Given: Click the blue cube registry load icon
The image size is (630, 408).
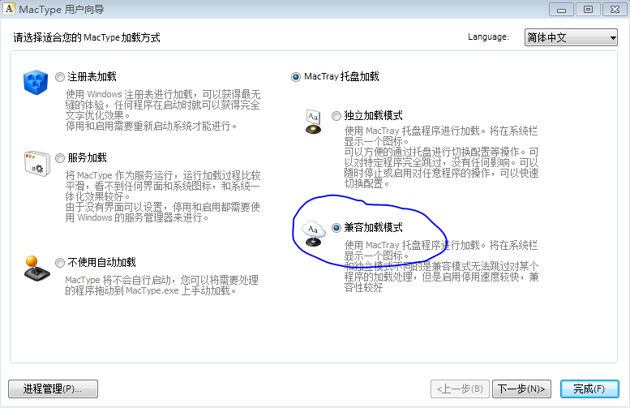Looking at the screenshot, I should tap(36, 82).
